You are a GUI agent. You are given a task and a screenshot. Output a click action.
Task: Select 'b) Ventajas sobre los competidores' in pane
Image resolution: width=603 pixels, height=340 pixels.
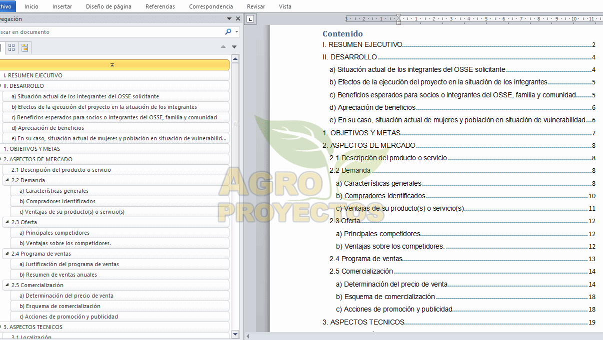[120, 243]
